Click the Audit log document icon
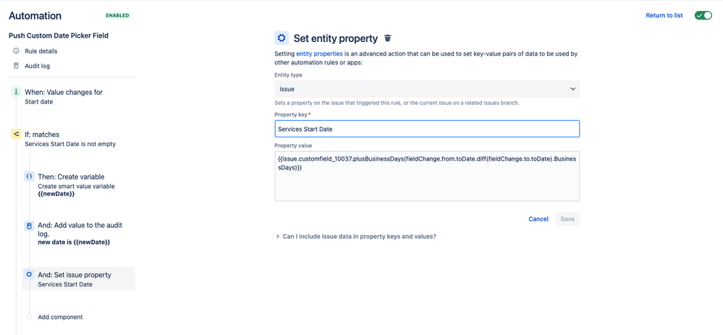This screenshot has height=335, width=723. tap(16, 66)
